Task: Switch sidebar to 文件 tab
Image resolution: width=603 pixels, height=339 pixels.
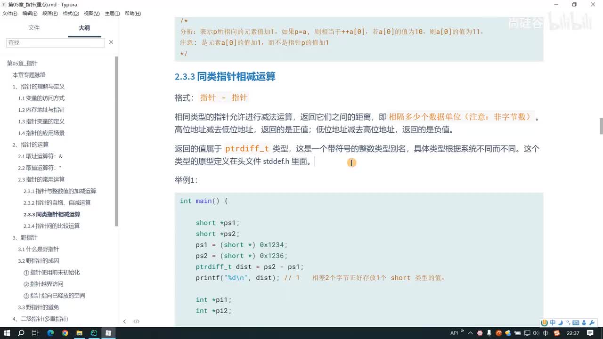Action: (x=34, y=28)
